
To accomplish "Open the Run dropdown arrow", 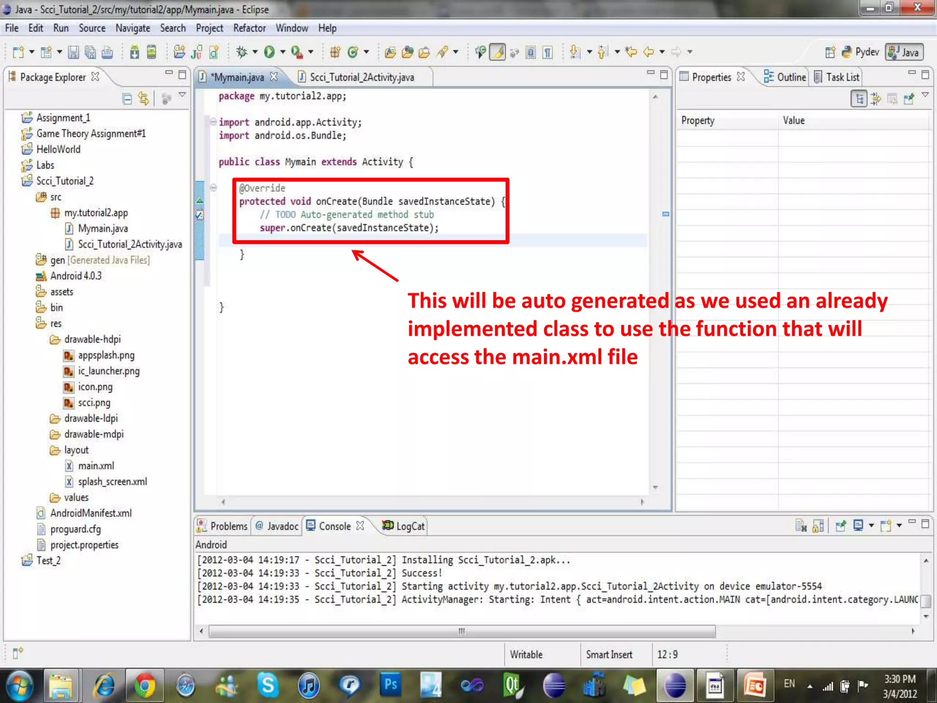I will tap(283, 52).
